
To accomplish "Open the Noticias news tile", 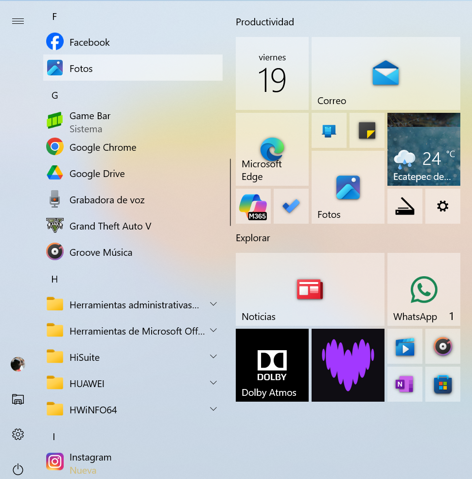I will tap(310, 289).
